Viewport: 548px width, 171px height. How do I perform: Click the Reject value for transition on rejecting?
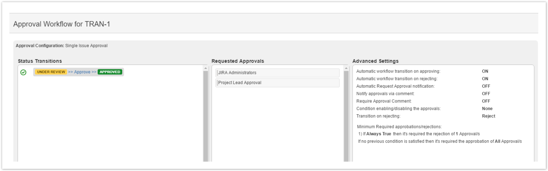click(488, 116)
